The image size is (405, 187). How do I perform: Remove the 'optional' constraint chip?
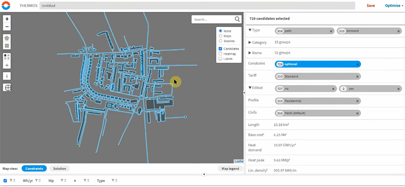pos(357,64)
